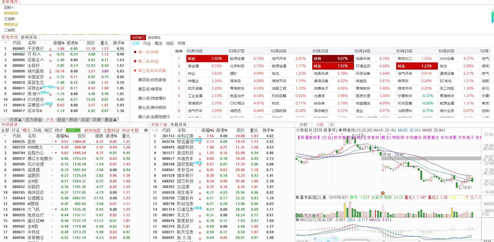Click the R margin badge next to 平安银行
The width and height of the screenshot is (494, 242).
point(50,49)
